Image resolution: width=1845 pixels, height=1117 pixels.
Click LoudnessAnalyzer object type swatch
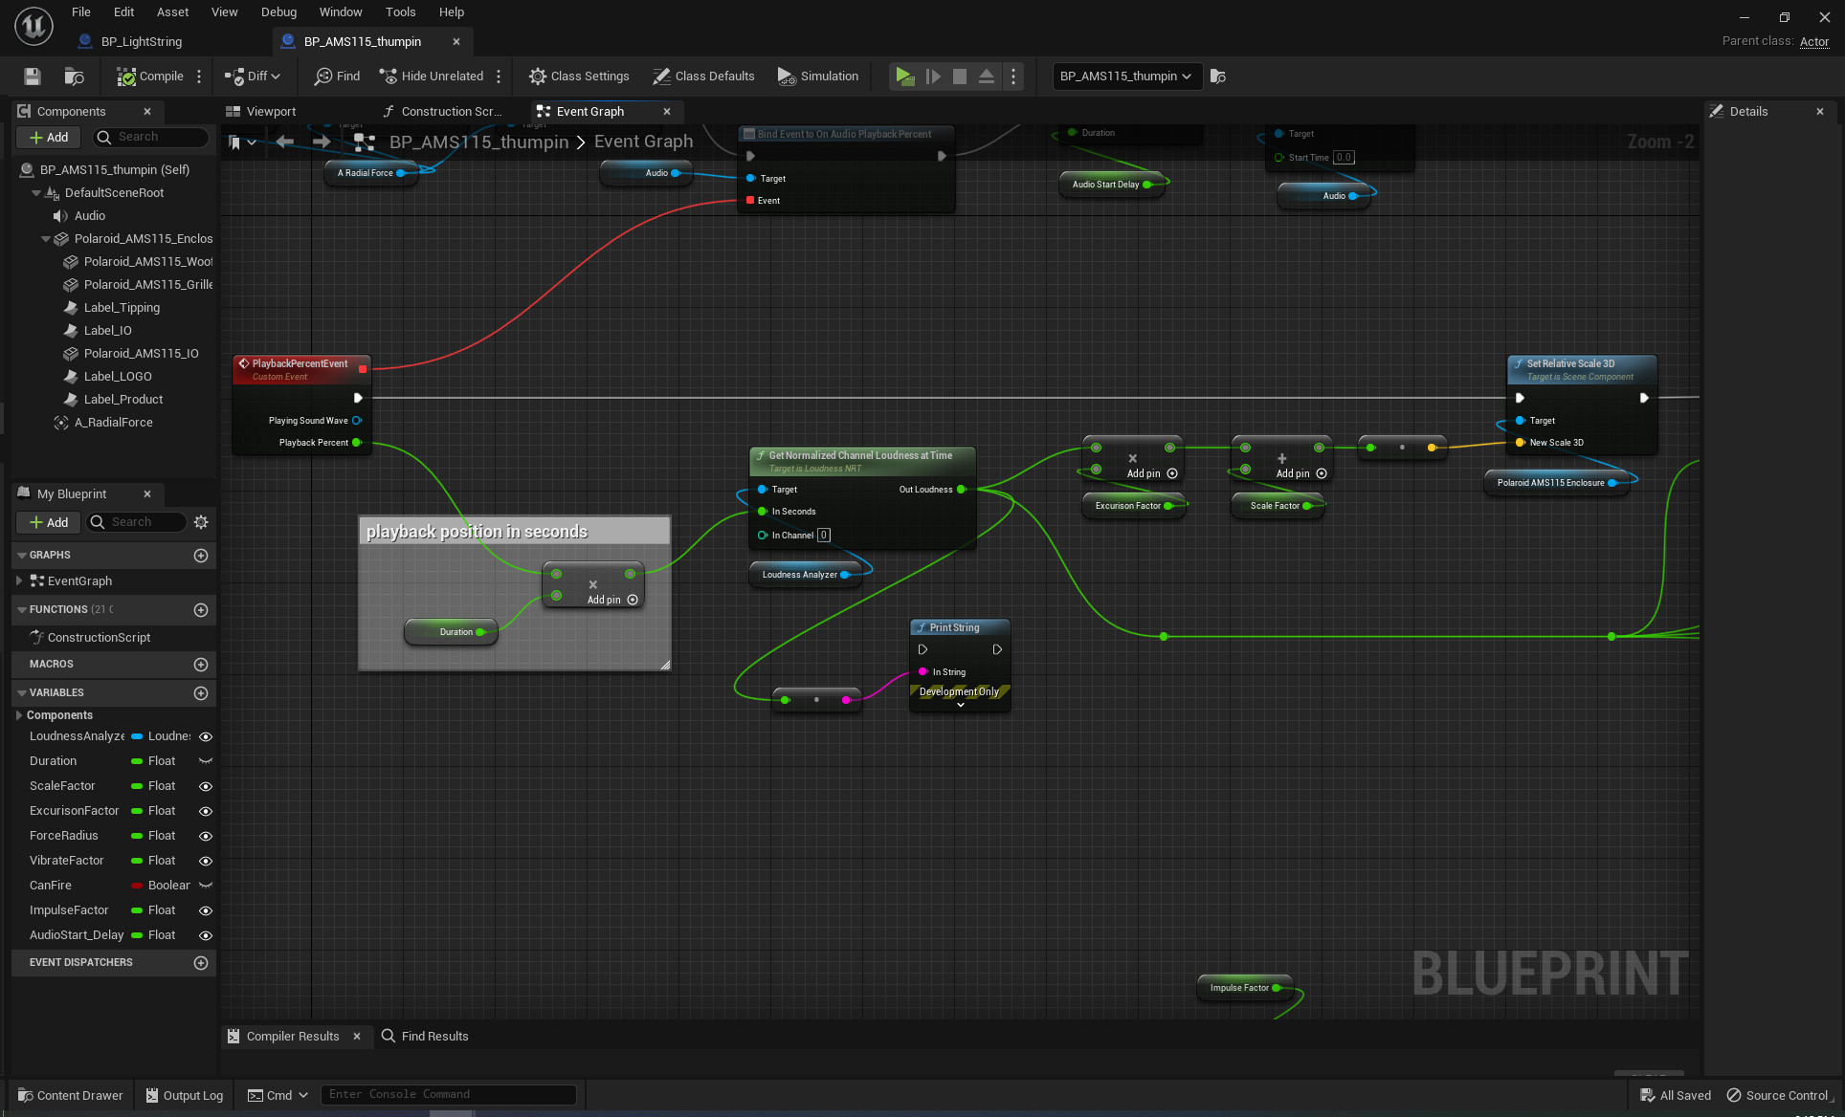(x=137, y=736)
